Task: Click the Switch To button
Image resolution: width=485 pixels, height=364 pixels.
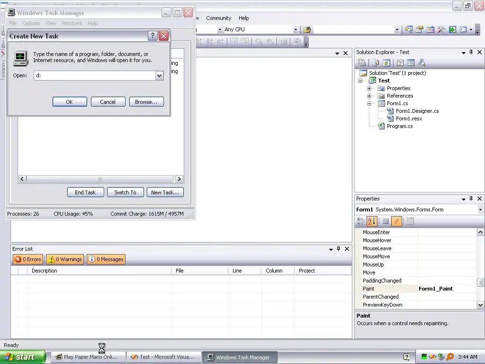Action: [125, 192]
